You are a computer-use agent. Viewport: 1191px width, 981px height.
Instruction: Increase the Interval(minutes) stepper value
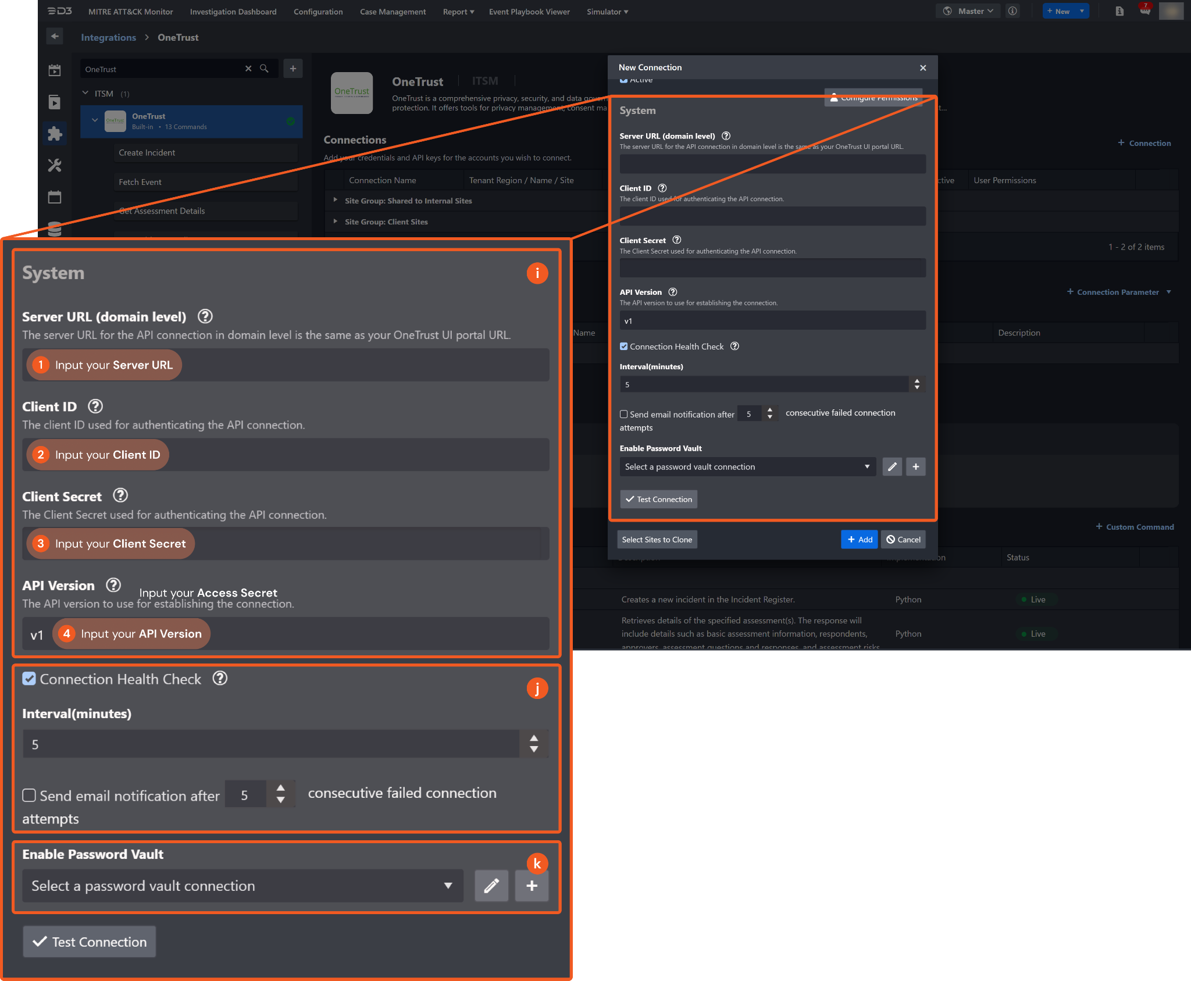[917, 381]
